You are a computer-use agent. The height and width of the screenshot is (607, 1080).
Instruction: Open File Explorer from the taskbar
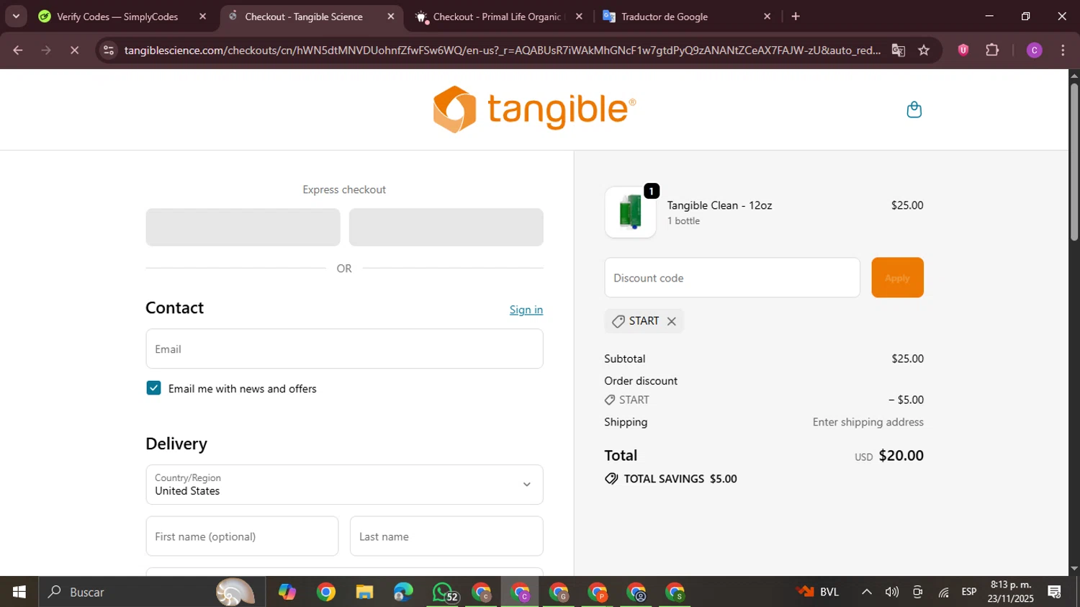364,592
